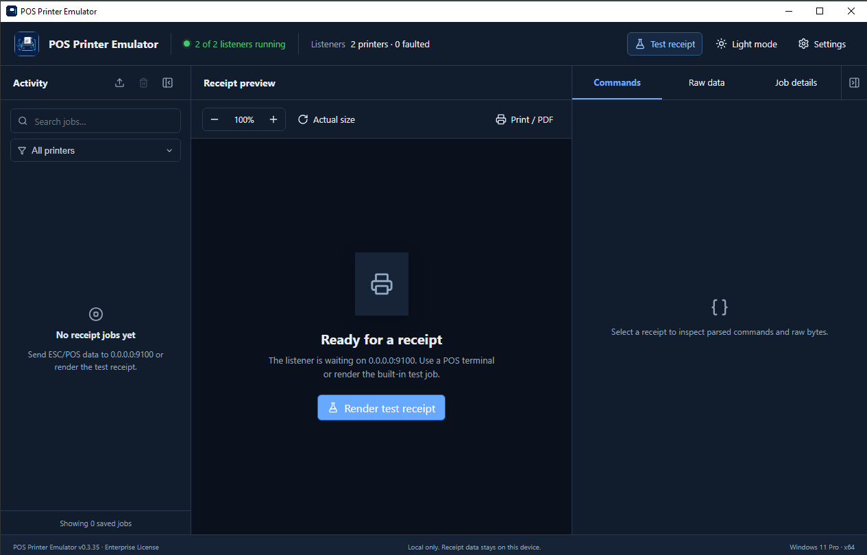Minimize the POS Printer Emulator window
Viewport: 867px width, 555px height.
coord(788,11)
